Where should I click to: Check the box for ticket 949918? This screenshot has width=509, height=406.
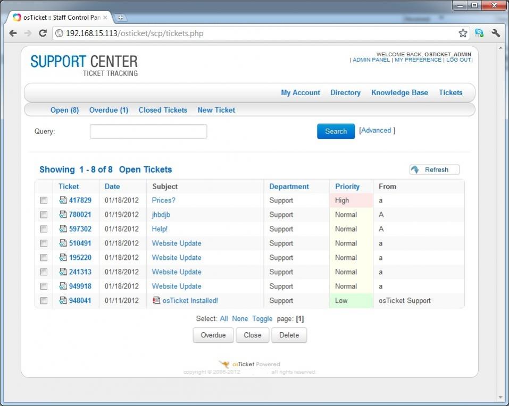pos(44,286)
